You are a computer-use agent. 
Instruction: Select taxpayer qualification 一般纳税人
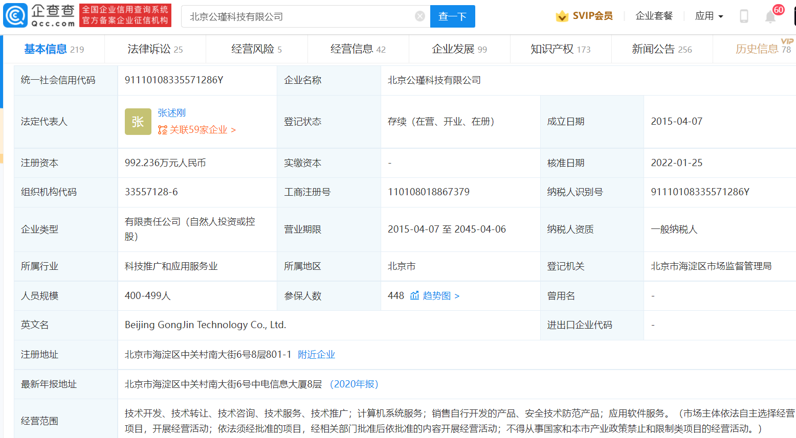(x=674, y=229)
